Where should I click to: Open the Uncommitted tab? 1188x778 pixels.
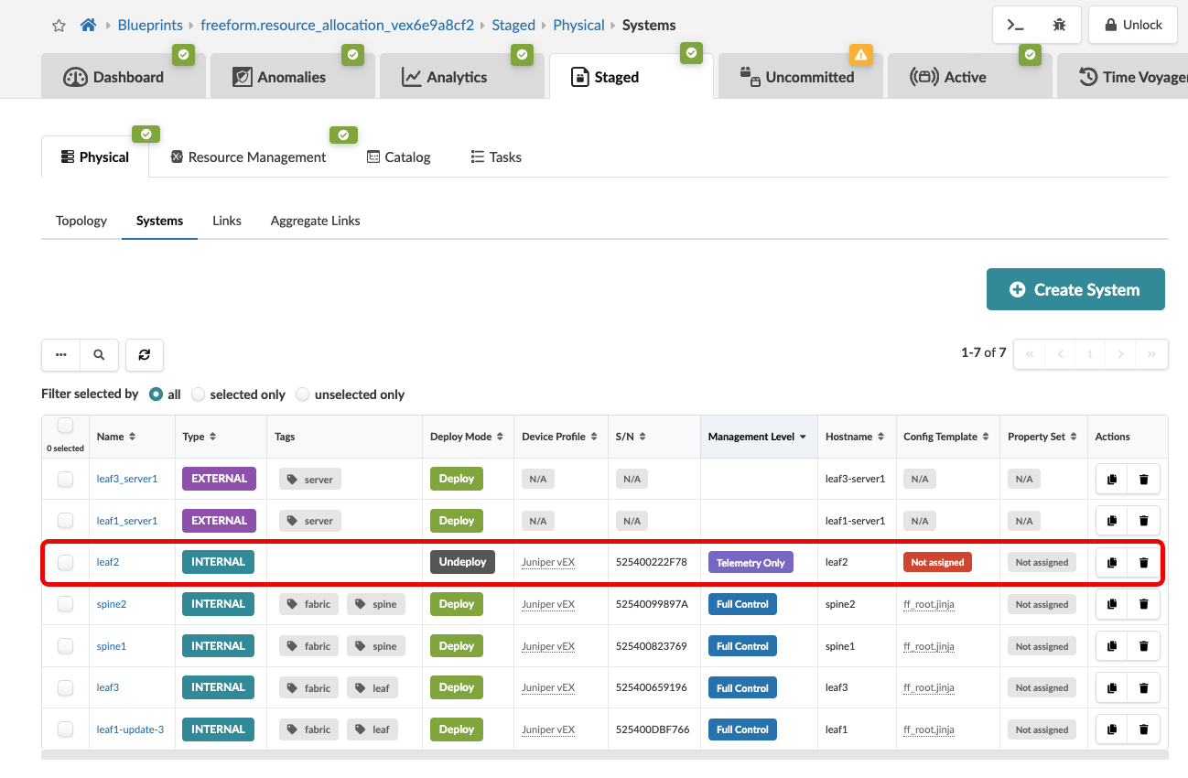800,77
